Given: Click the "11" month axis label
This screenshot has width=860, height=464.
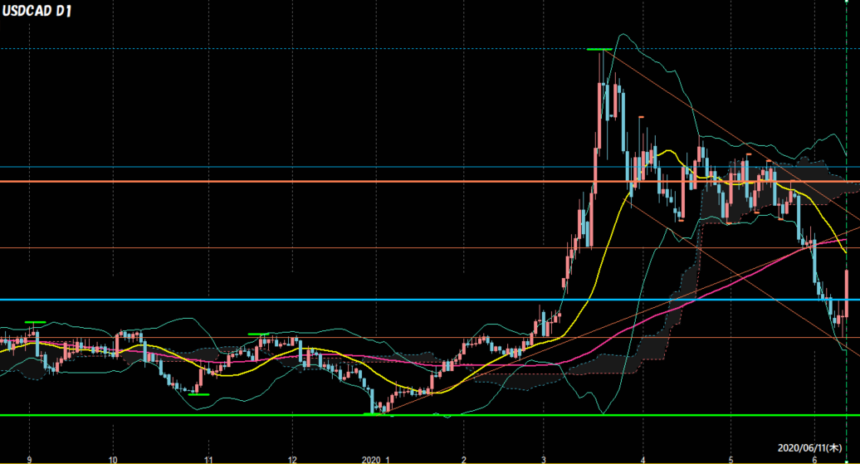Looking at the screenshot, I should [x=208, y=460].
